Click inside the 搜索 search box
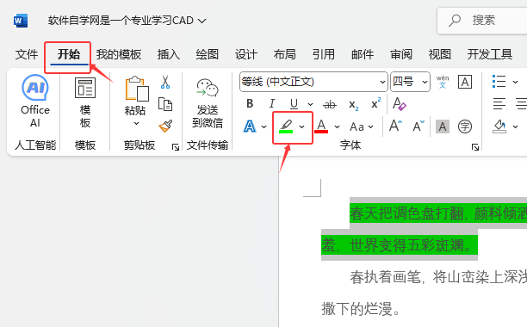 click(482, 21)
